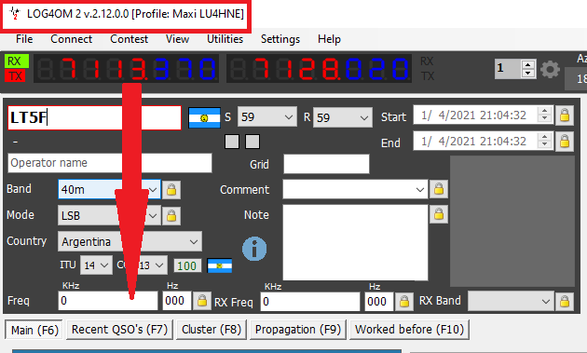Screen dimensions: 587x353
Task: Click the lock icon next to RX Band
Action: [x=565, y=302]
